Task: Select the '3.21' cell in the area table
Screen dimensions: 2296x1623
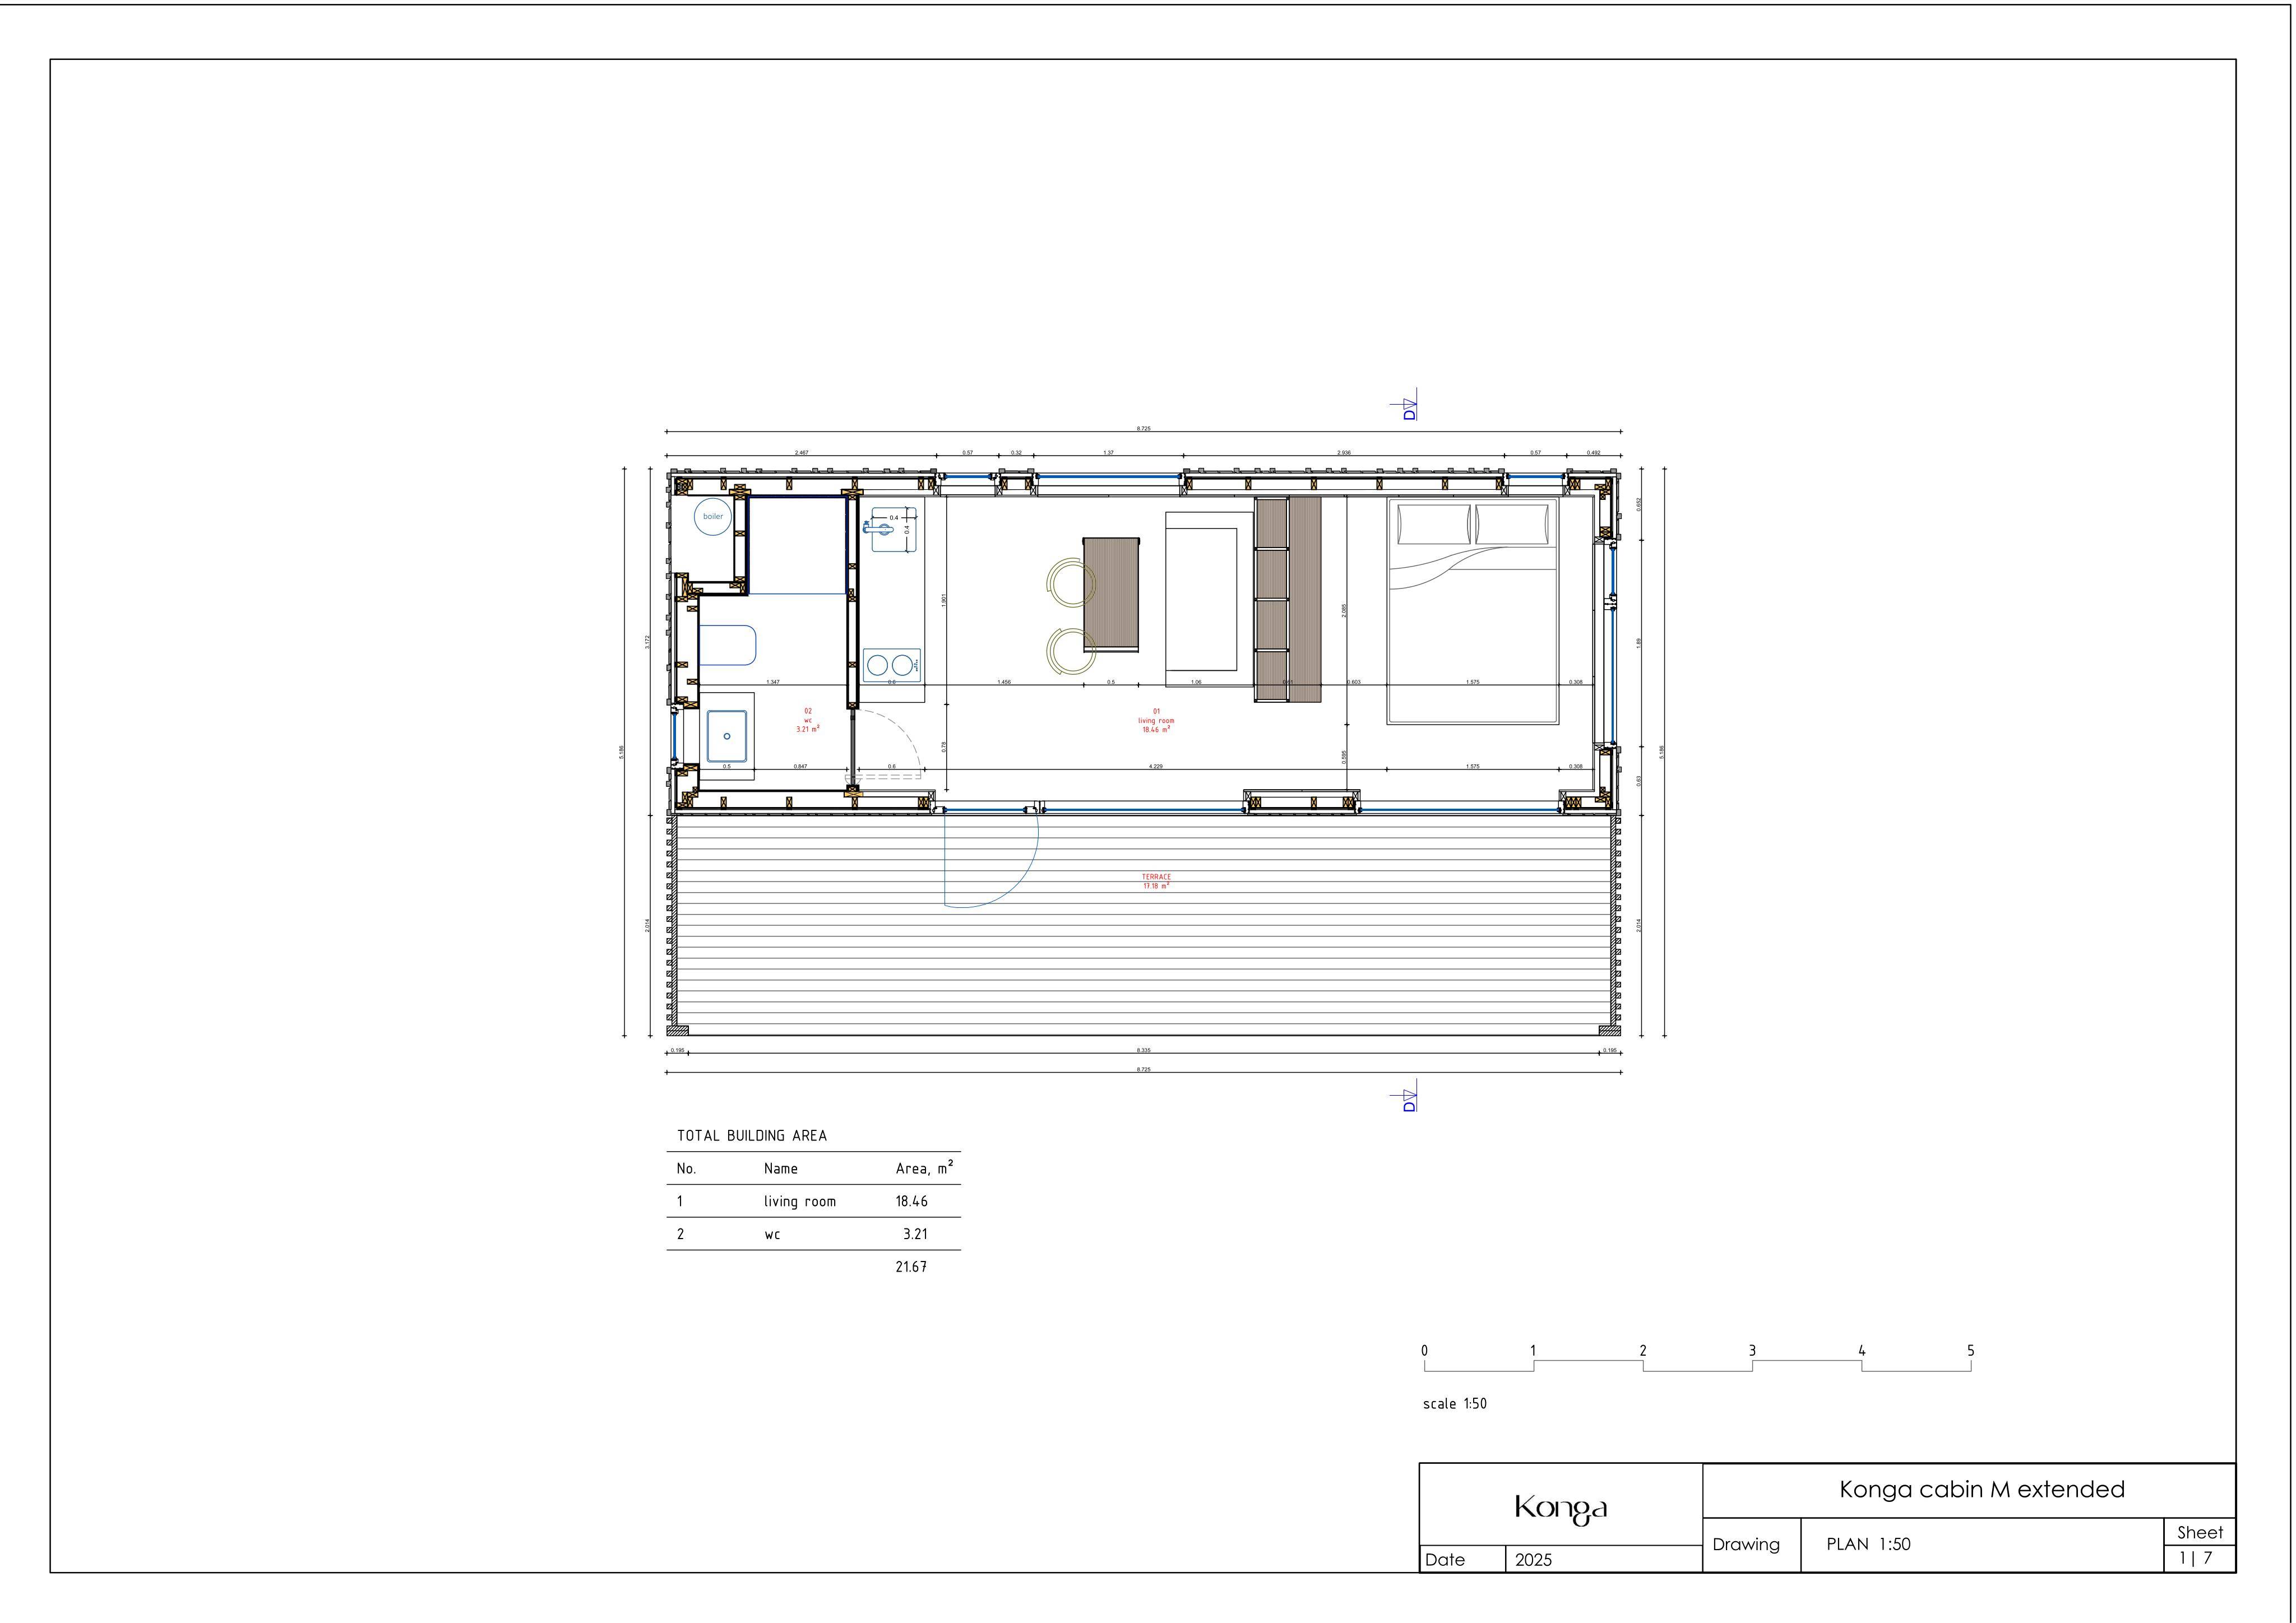Action: click(915, 1234)
